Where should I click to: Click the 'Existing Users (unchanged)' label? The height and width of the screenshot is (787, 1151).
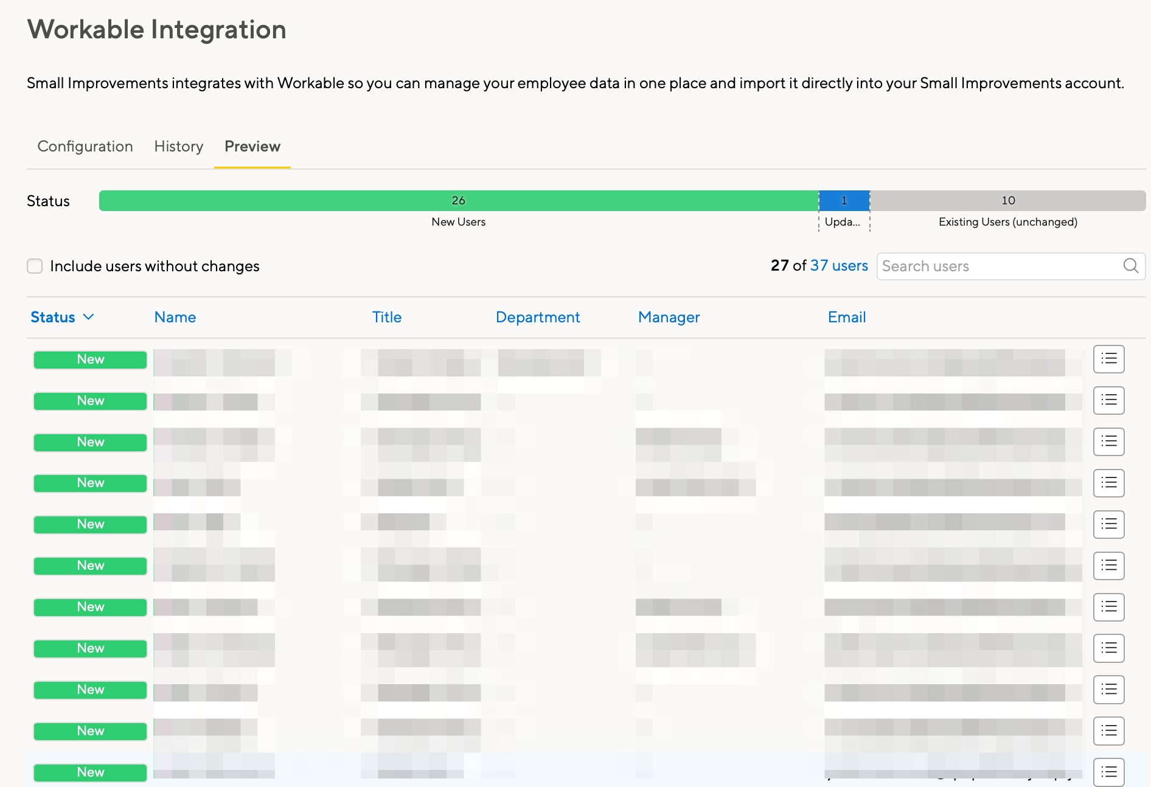1008,222
